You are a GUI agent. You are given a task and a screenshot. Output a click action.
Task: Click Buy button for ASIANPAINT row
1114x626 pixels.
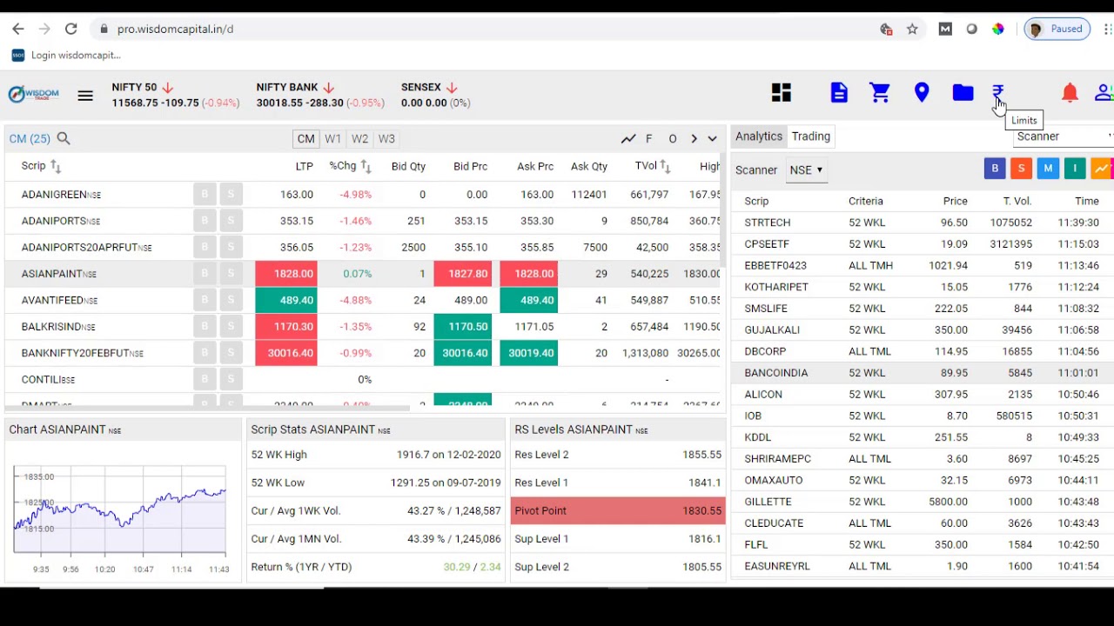pos(205,274)
